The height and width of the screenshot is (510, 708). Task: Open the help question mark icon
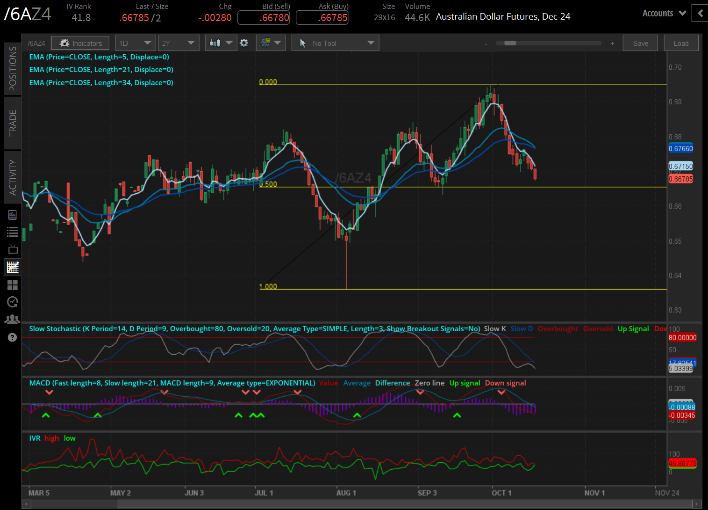click(13, 337)
